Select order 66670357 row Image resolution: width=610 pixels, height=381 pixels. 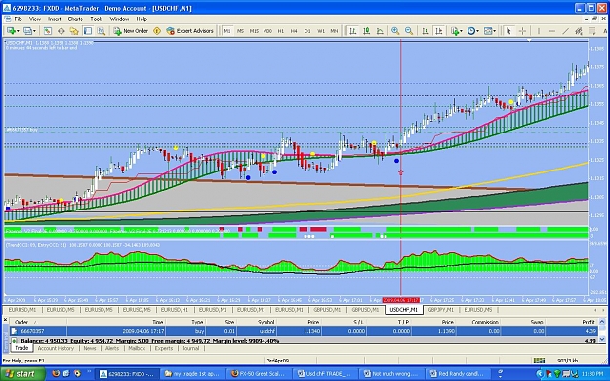coord(304,331)
